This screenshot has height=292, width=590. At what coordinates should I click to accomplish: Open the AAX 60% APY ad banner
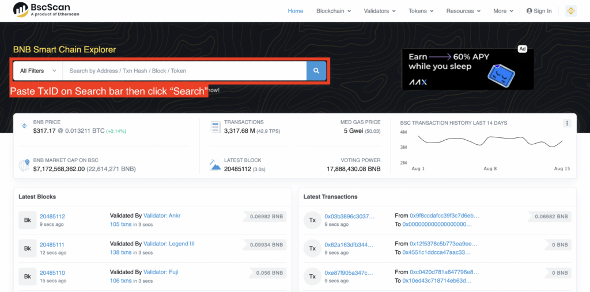468,69
